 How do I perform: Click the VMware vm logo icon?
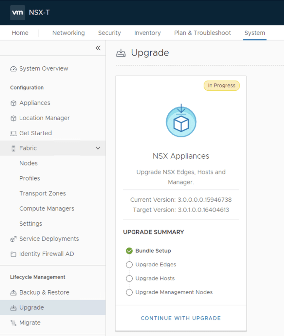click(17, 13)
